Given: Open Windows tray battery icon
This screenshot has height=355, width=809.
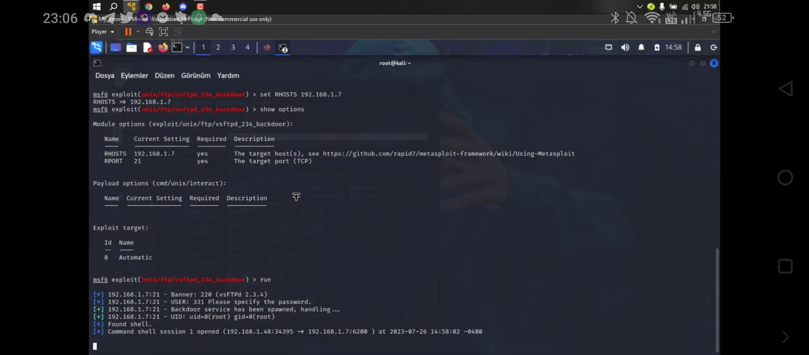Looking at the screenshot, I should [673, 7].
